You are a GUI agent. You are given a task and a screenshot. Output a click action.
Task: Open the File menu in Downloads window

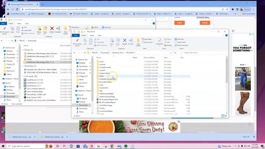point(3,24)
